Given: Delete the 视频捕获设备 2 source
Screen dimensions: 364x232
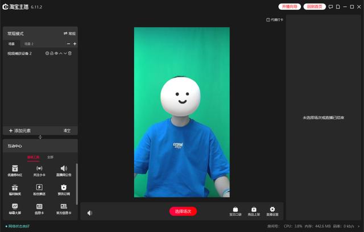Looking at the screenshot, I should point(70,53).
